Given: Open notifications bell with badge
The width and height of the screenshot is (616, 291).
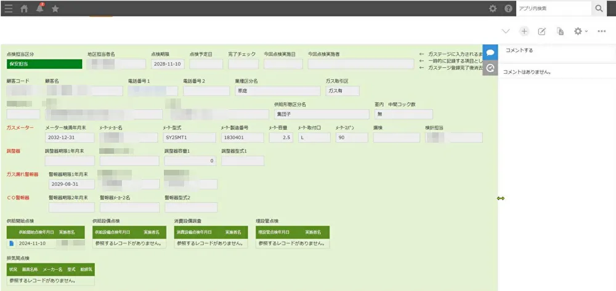Looking at the screenshot, I should (x=40, y=9).
